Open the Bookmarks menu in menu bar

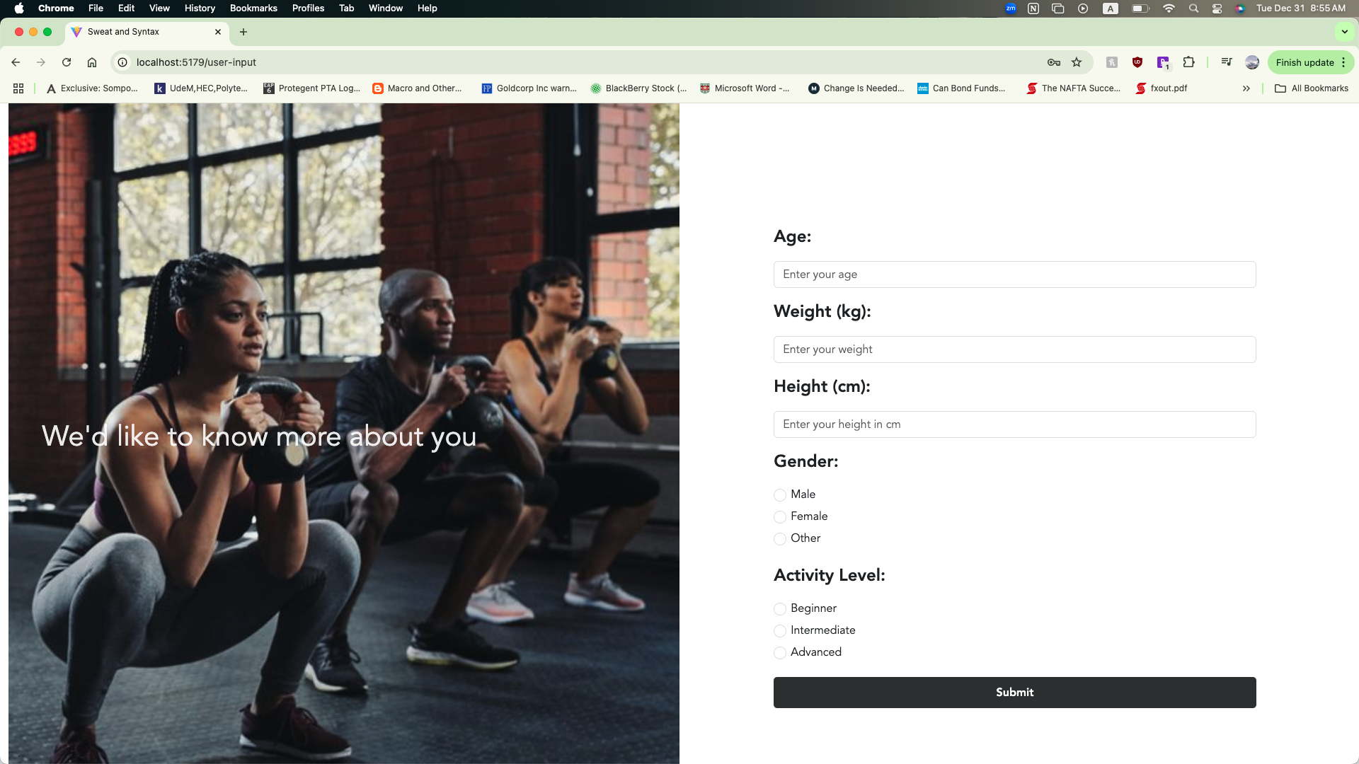coord(253,8)
